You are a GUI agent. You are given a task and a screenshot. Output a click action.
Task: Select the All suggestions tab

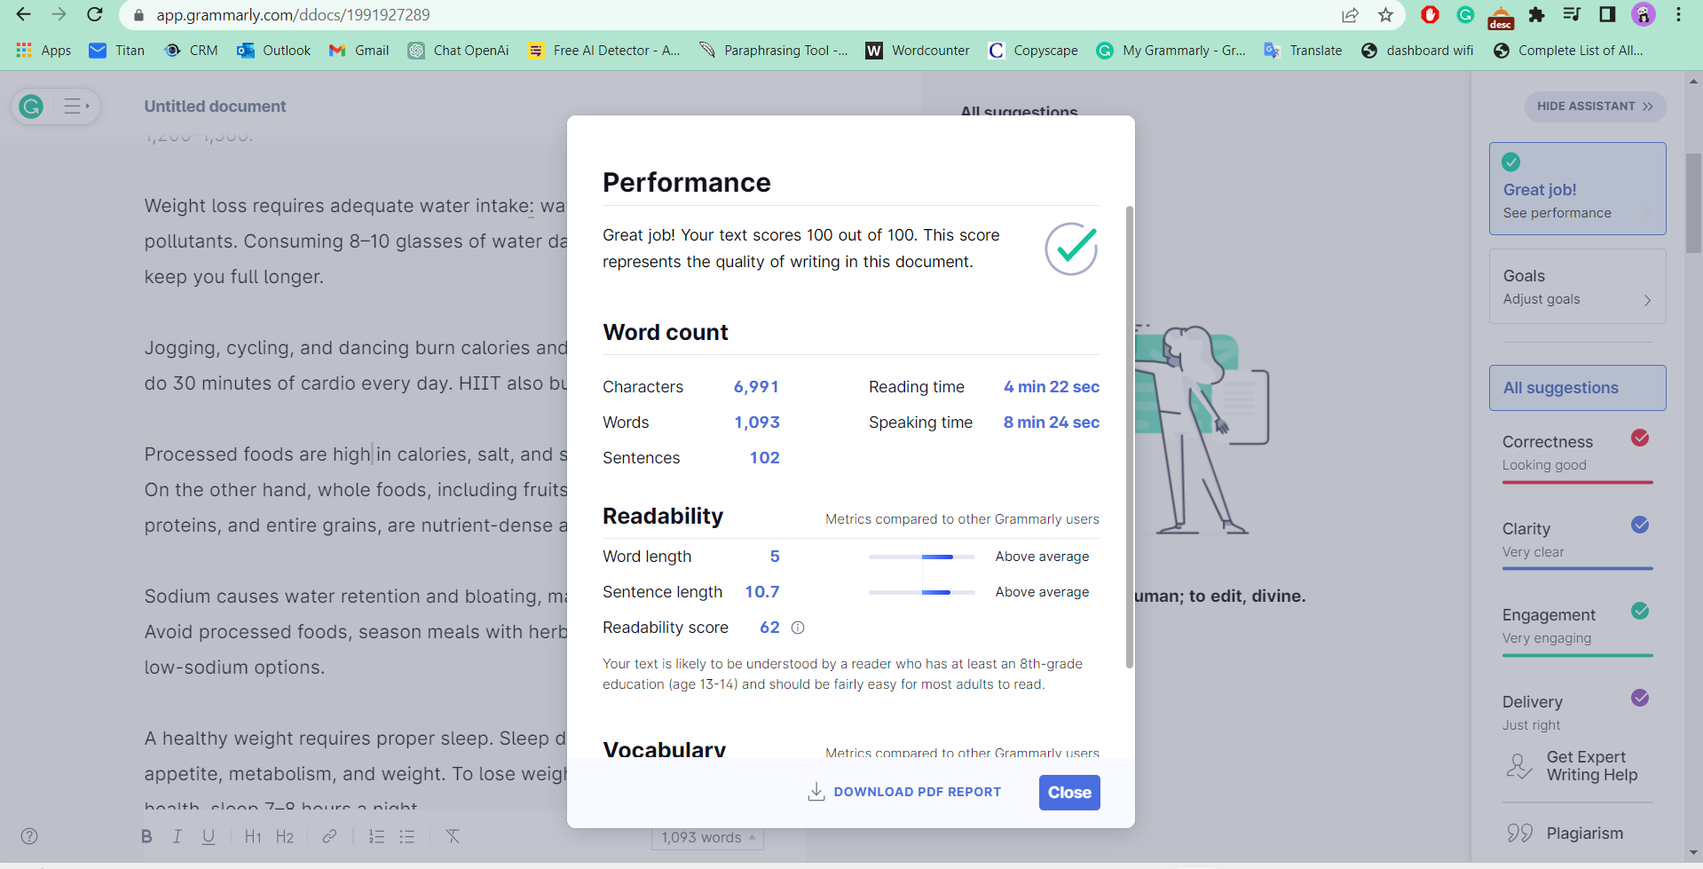(x=1577, y=388)
